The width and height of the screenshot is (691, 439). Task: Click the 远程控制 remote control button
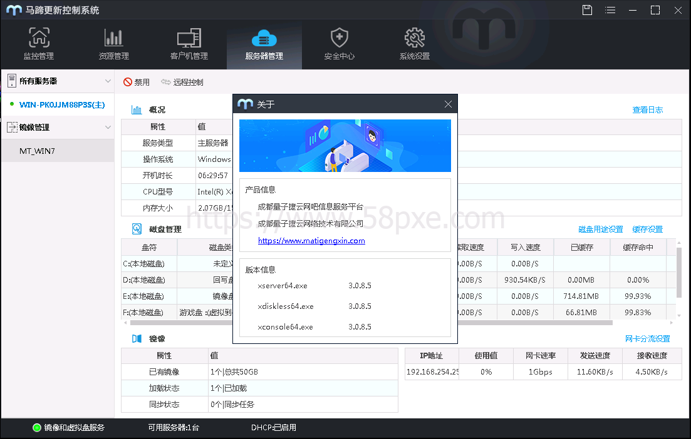click(x=182, y=83)
